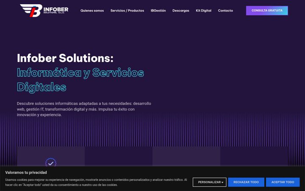Click the Informática y Servicios Digitales heading

(80, 80)
